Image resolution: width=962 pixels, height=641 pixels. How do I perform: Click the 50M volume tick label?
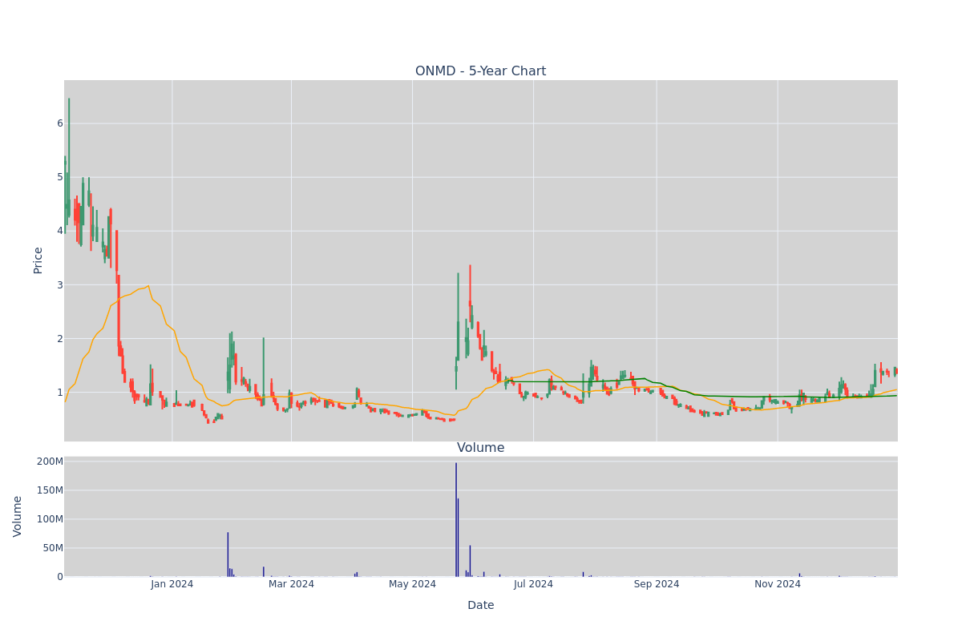point(53,548)
